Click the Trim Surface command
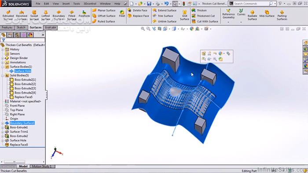308x173 pixels. (x=163, y=16)
